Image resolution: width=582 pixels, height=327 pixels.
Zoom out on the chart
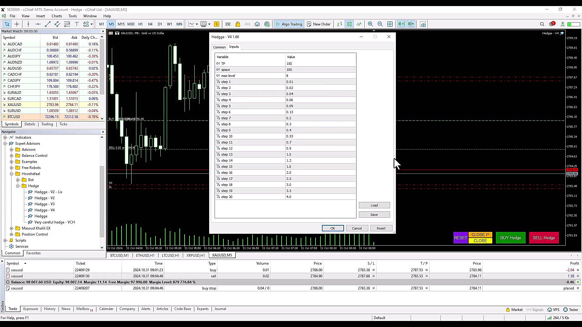[380, 24]
